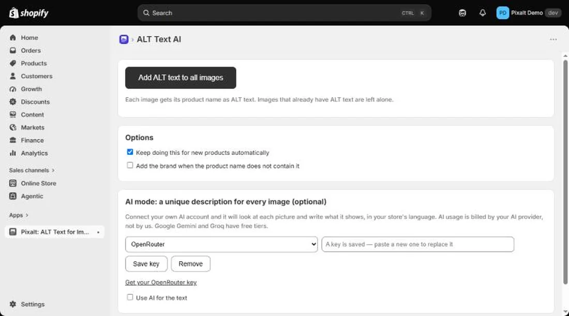Check Use AI for the text

[130, 297]
